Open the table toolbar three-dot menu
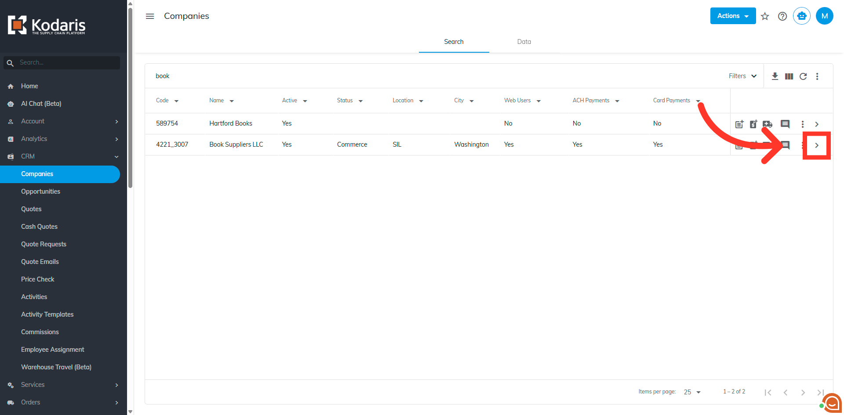The width and height of the screenshot is (844, 415). pyautogui.click(x=817, y=76)
